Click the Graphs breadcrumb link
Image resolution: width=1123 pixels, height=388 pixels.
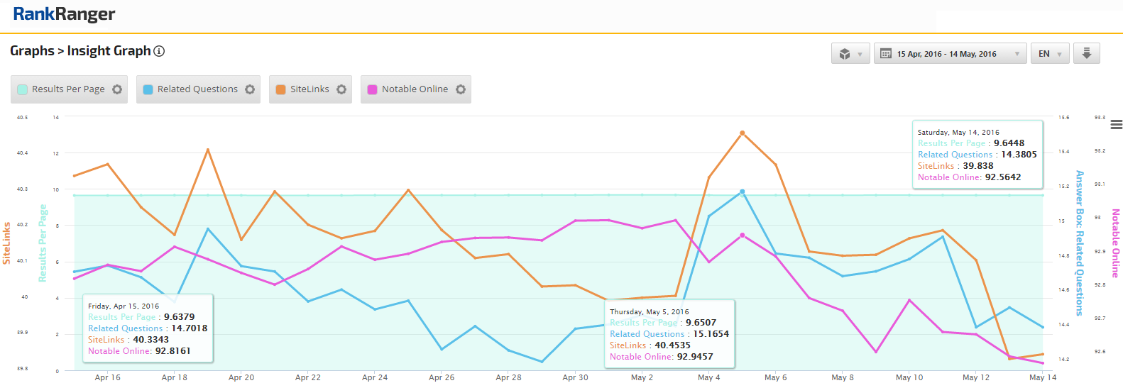(x=32, y=51)
